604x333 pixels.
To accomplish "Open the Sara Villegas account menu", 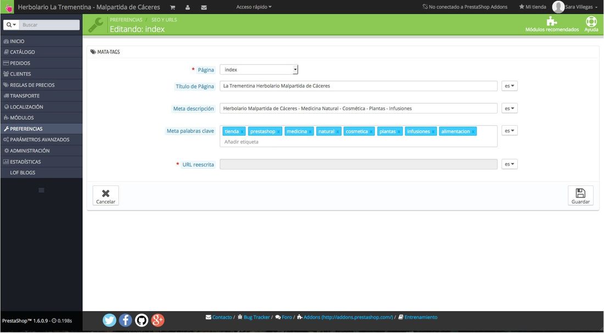I will pos(581,7).
